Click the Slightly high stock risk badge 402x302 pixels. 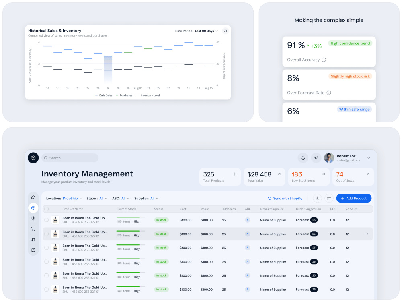pyautogui.click(x=350, y=76)
